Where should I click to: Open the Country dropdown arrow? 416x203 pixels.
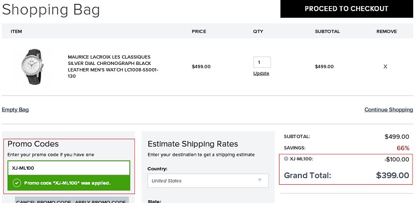tap(260, 180)
